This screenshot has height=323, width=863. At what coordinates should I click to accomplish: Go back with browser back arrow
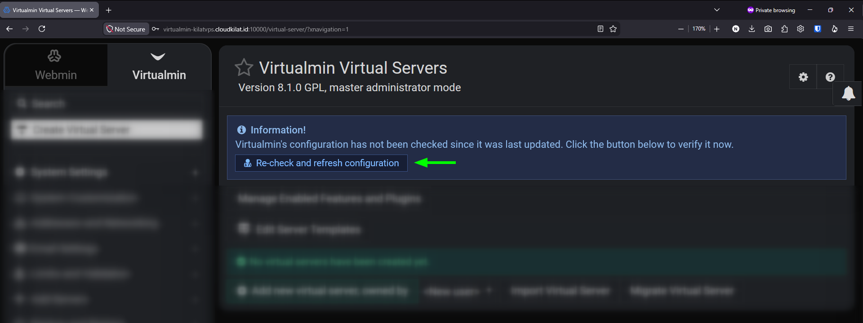[x=9, y=29]
